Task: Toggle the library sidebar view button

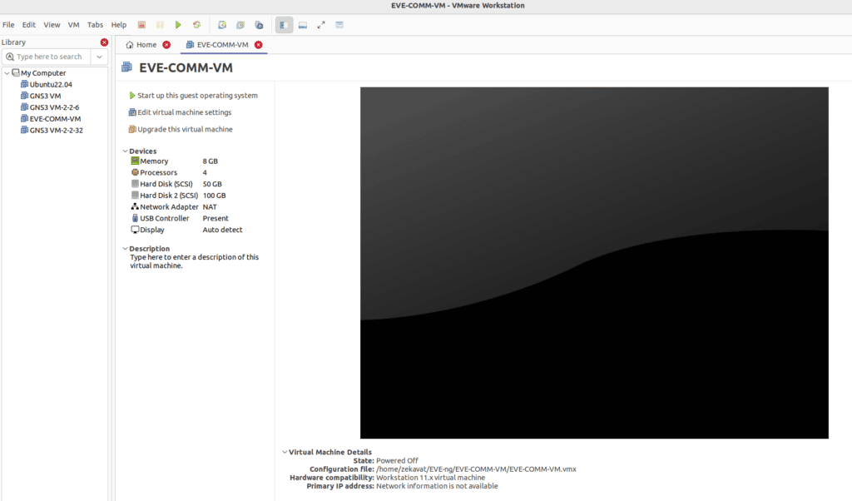Action: 284,25
